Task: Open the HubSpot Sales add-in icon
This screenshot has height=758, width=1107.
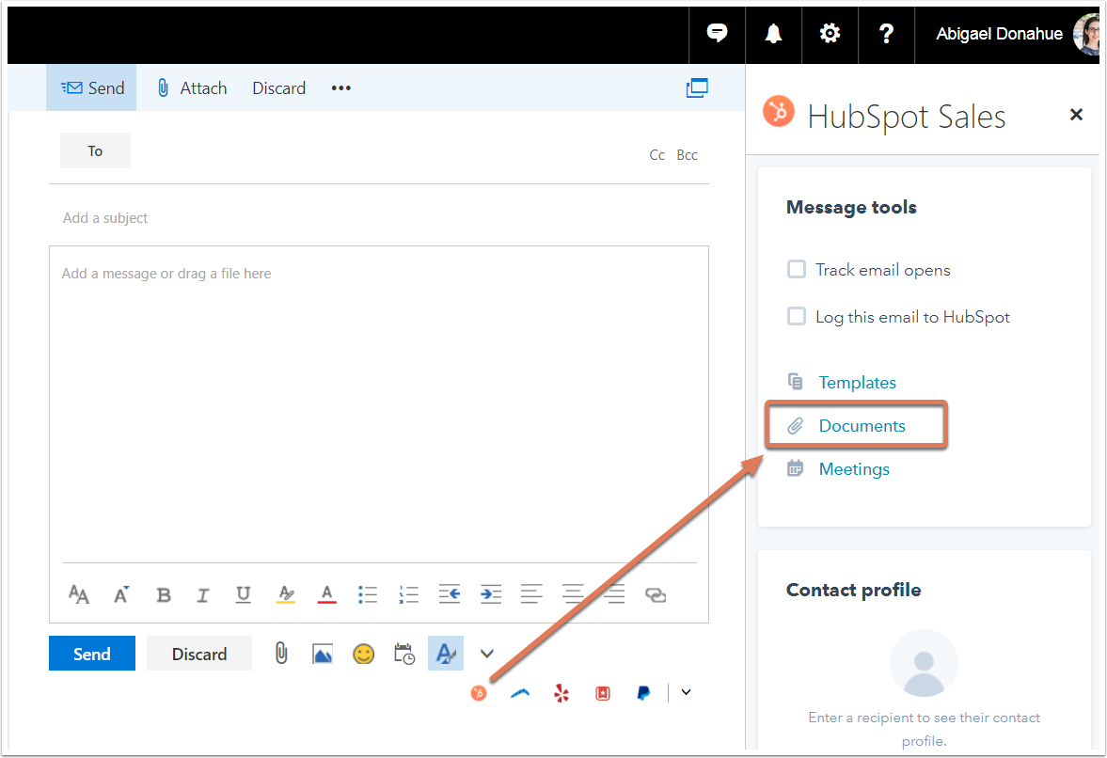Action: 479,693
